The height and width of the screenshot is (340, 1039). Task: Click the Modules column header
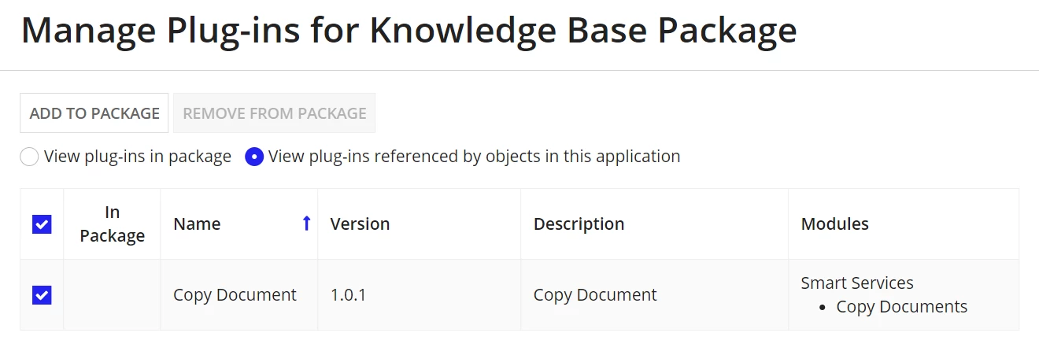point(834,224)
